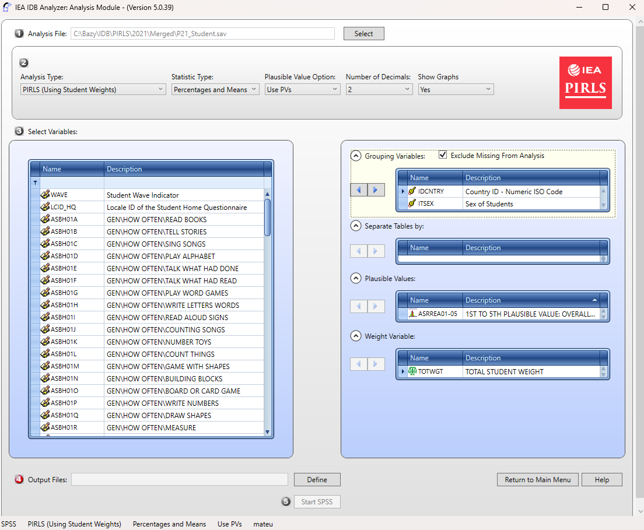This screenshot has width=644, height=530.
Task: Click the ASRREA01-05 plausible value chart icon
Action: point(412,314)
